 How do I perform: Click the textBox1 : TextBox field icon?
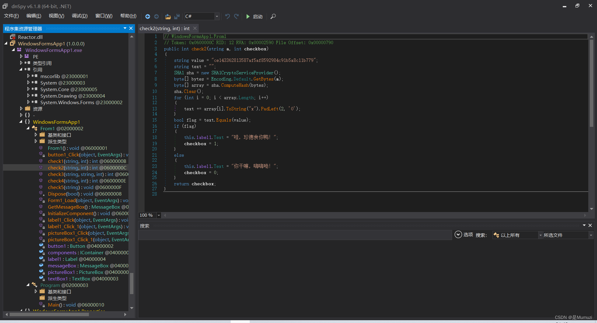coord(42,279)
